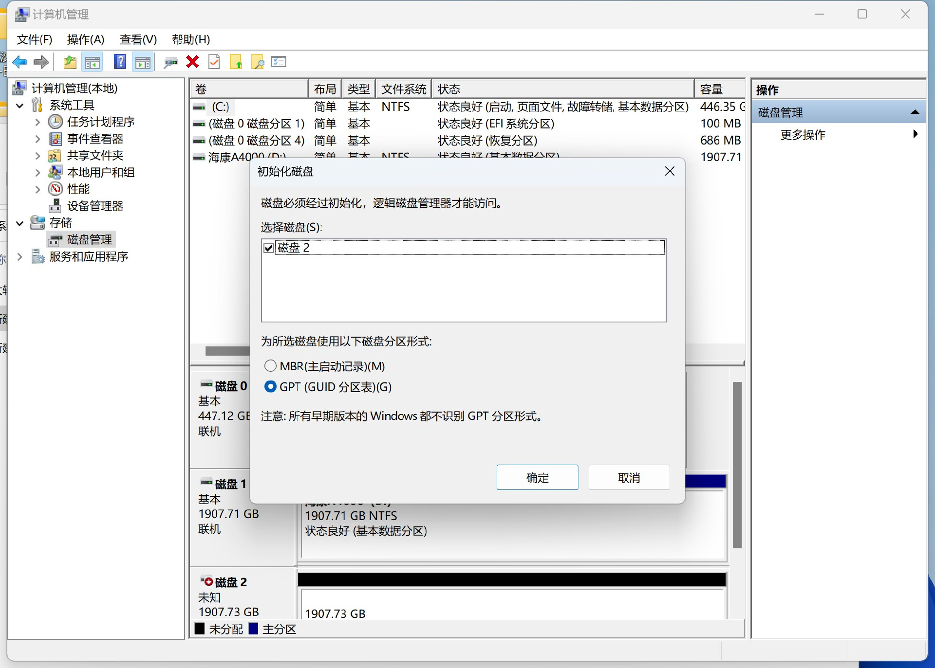Expand 服务和应用程序 in the tree
Viewport: 935px width, 668px height.
point(20,256)
